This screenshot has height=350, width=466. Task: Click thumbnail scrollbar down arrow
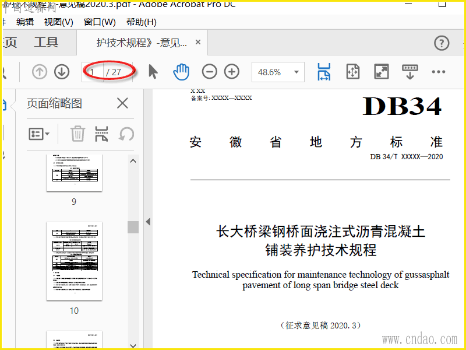tap(133, 345)
